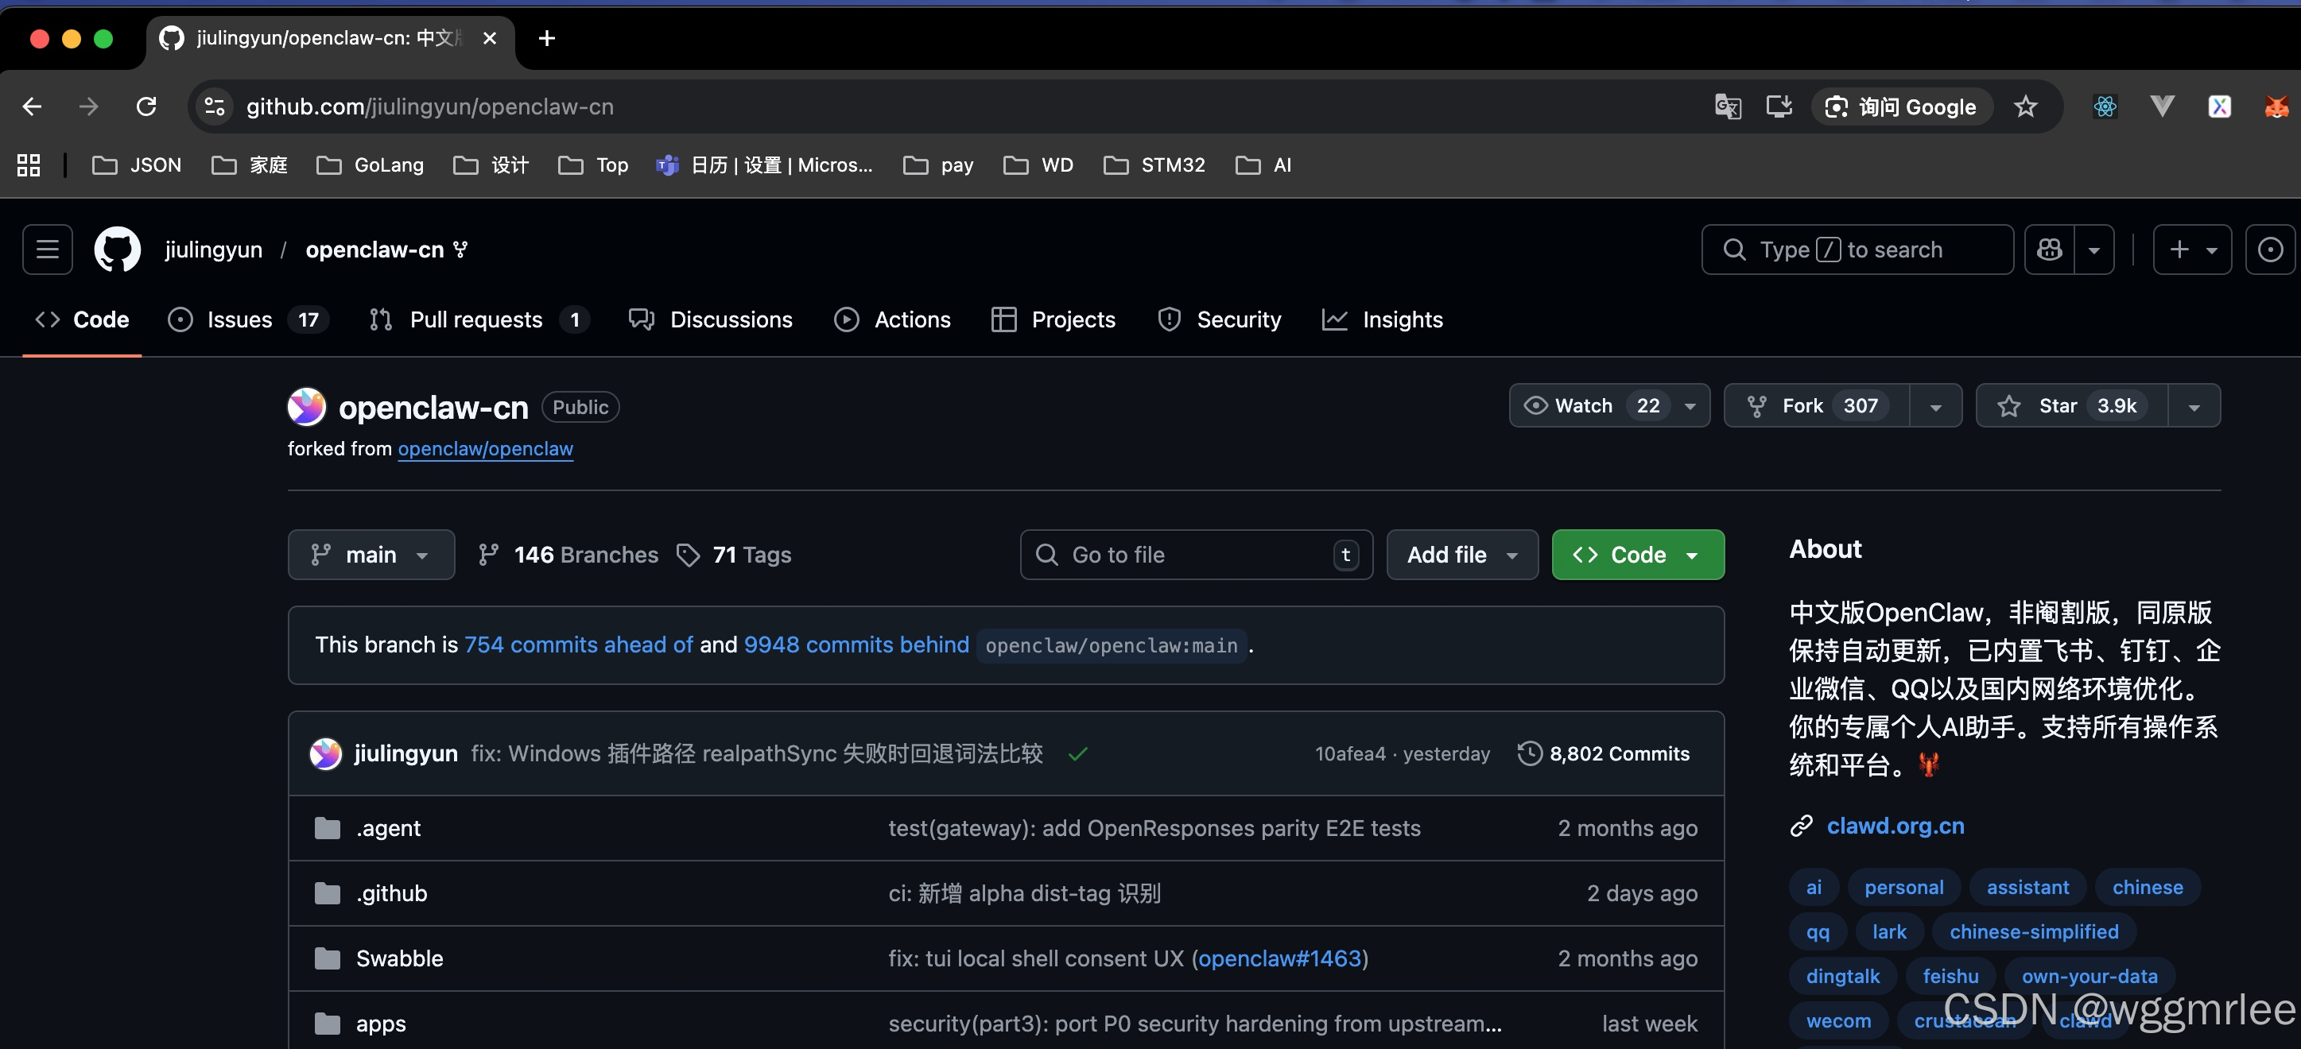The height and width of the screenshot is (1049, 2301).
Task: Open the Pull requests tab
Action: tap(476, 319)
